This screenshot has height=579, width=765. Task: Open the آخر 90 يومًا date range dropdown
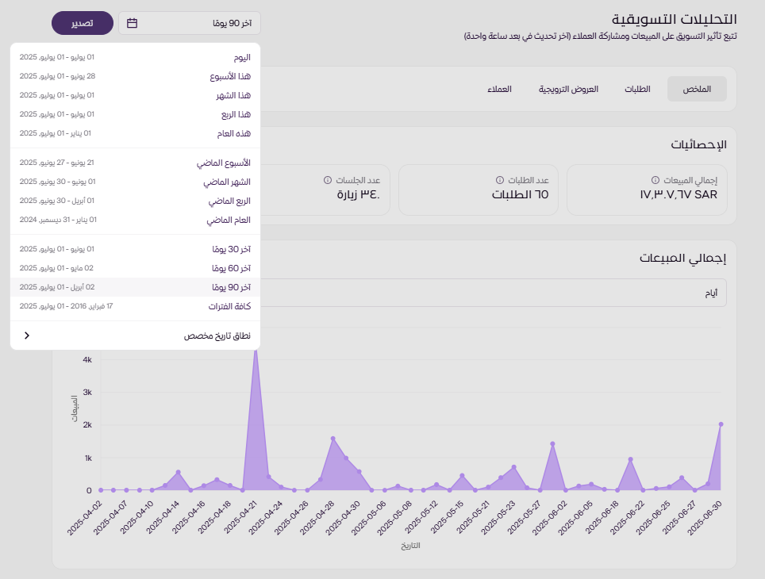(x=190, y=23)
